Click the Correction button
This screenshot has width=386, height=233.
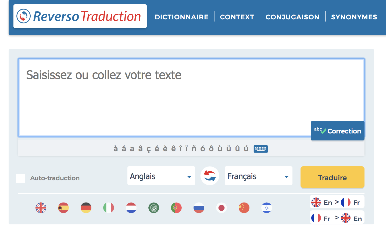click(x=338, y=131)
